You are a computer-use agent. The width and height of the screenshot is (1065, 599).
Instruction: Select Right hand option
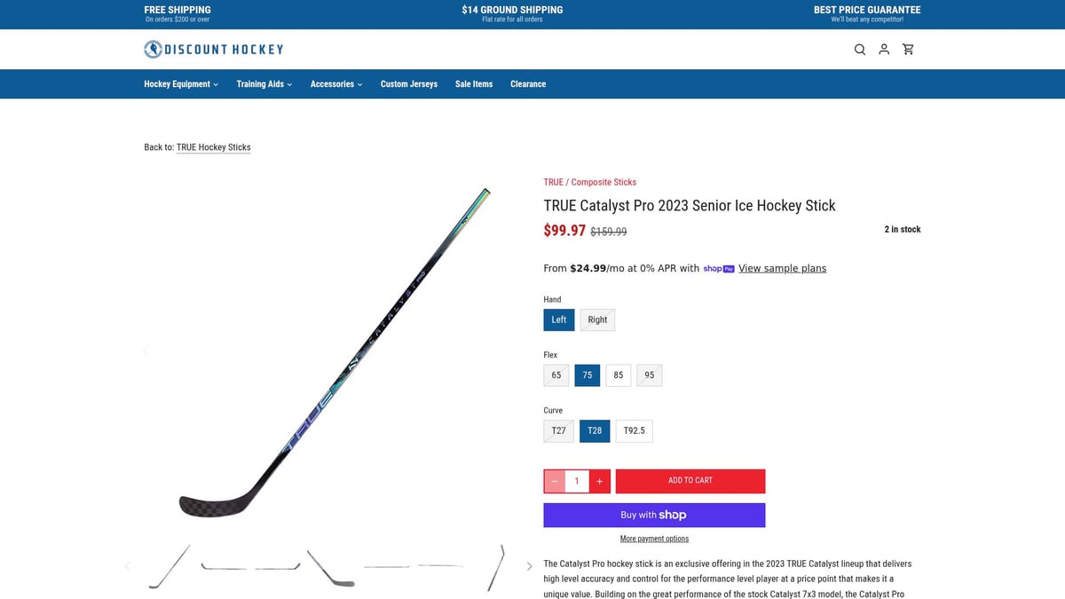pos(596,319)
